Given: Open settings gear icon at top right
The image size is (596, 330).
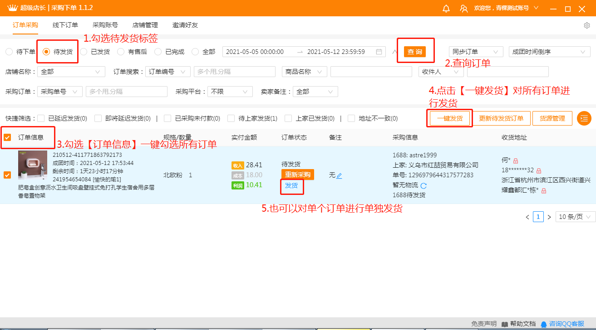Looking at the screenshot, I should point(586,25).
